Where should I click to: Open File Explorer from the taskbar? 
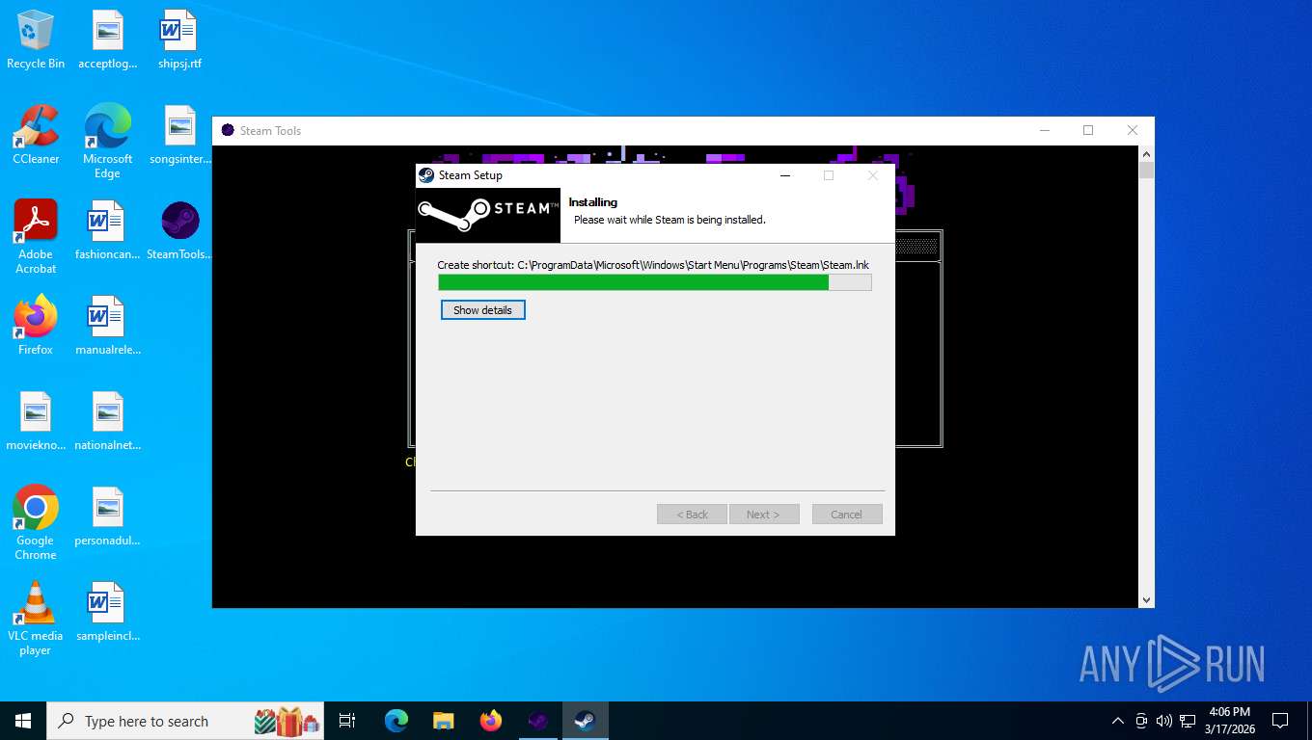(444, 721)
